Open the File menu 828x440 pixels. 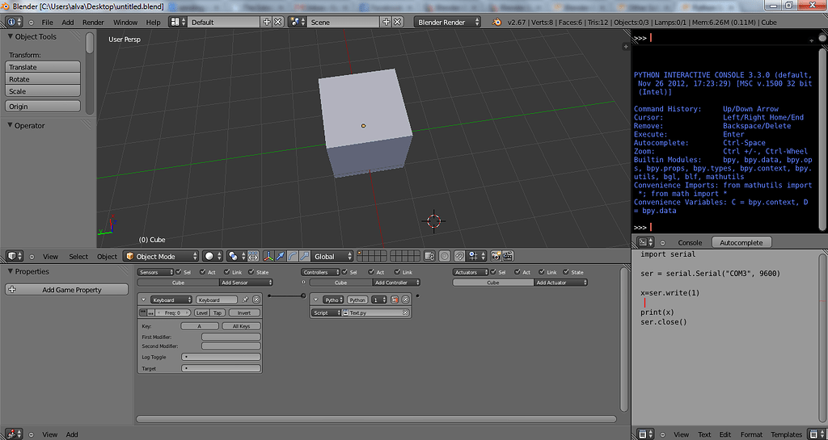(x=47, y=22)
